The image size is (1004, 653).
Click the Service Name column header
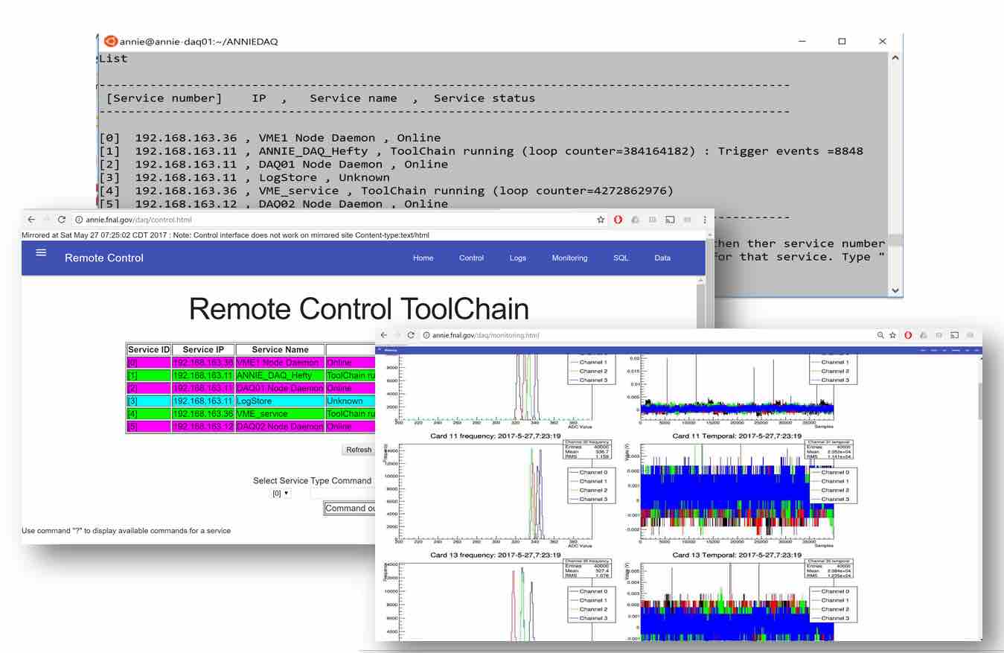point(280,350)
